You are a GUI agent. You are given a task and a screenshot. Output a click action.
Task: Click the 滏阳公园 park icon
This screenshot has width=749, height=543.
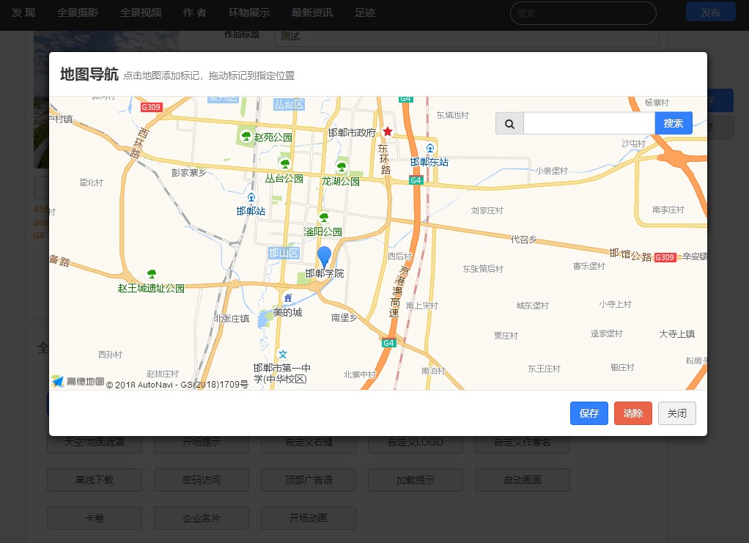323,217
